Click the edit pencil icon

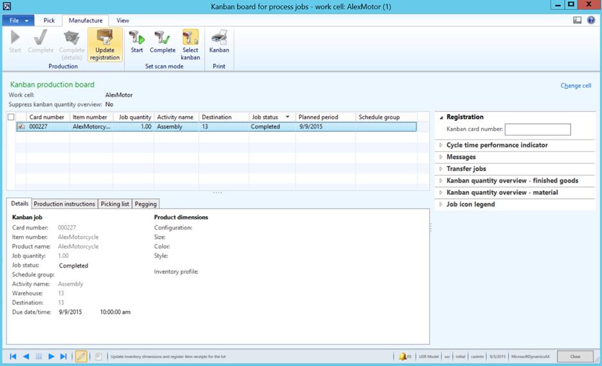pos(81,356)
